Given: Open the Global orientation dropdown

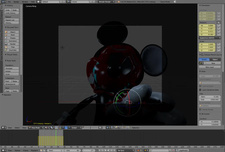Looking at the screenshot, I should pyautogui.click(x=76, y=127).
